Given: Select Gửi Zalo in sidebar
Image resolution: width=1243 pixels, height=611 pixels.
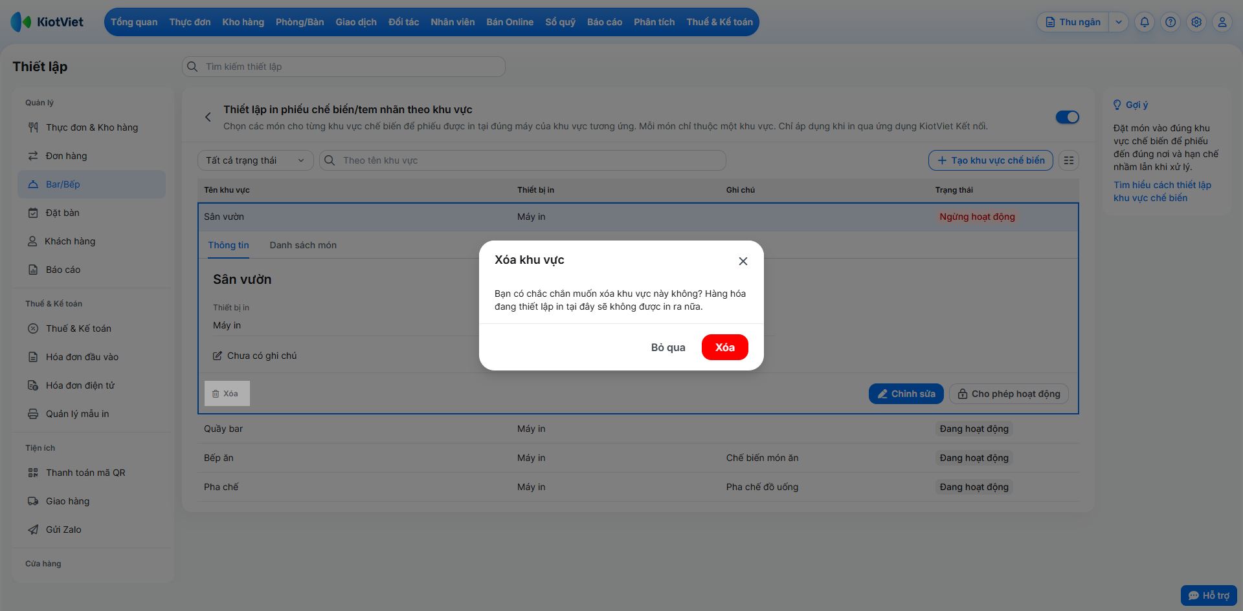Looking at the screenshot, I should click(x=91, y=530).
